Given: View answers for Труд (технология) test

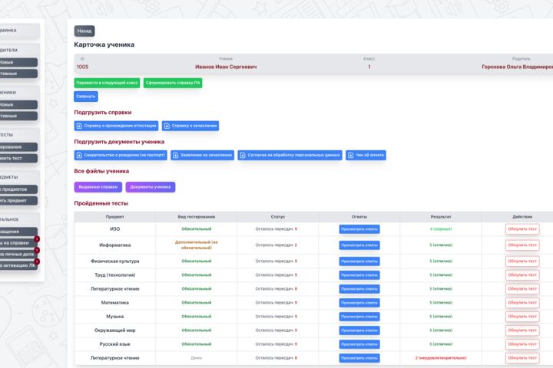Looking at the screenshot, I should click(x=359, y=275).
